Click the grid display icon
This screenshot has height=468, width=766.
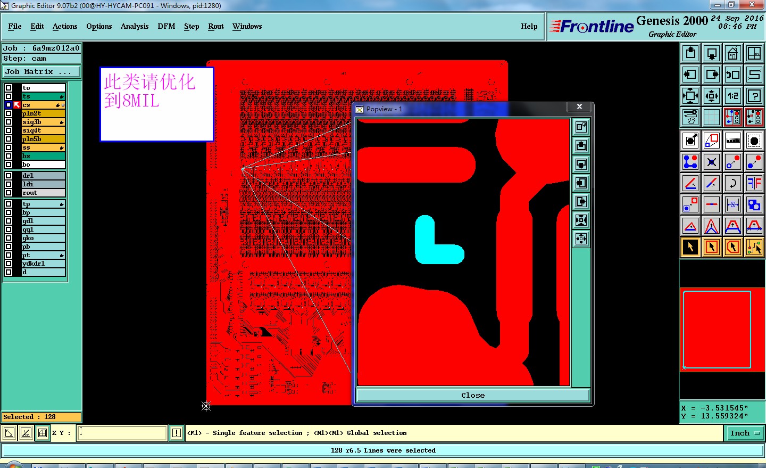(x=712, y=117)
